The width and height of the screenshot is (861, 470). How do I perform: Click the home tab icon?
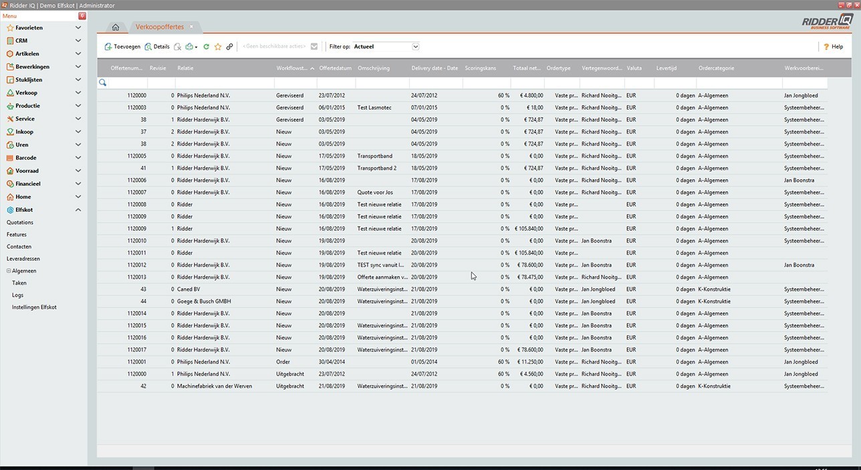[116, 27]
